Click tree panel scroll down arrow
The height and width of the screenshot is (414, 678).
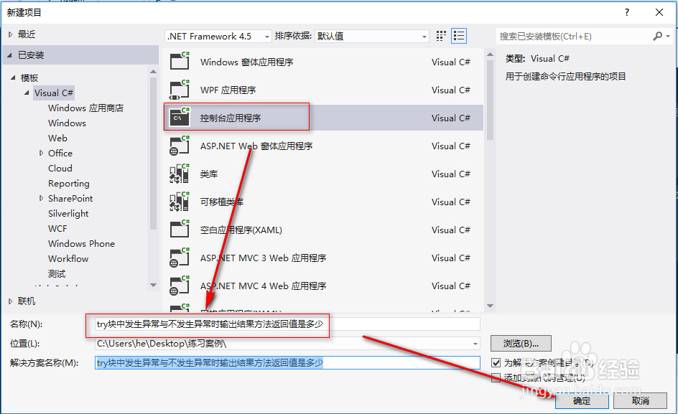[x=153, y=286]
